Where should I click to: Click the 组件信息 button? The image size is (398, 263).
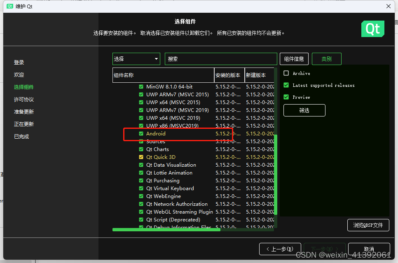tap(294, 59)
